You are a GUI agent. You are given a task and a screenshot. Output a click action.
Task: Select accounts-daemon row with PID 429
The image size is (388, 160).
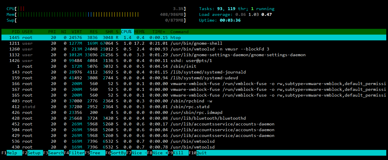click(x=194, y=135)
